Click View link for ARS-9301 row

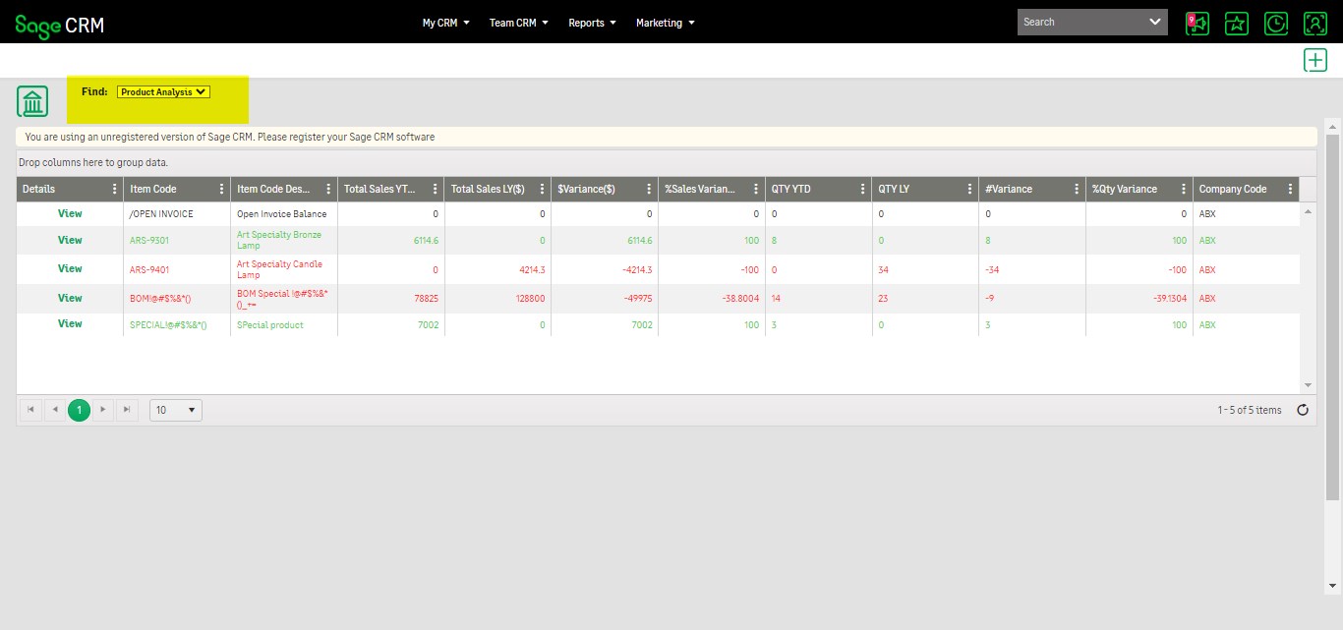click(x=70, y=240)
